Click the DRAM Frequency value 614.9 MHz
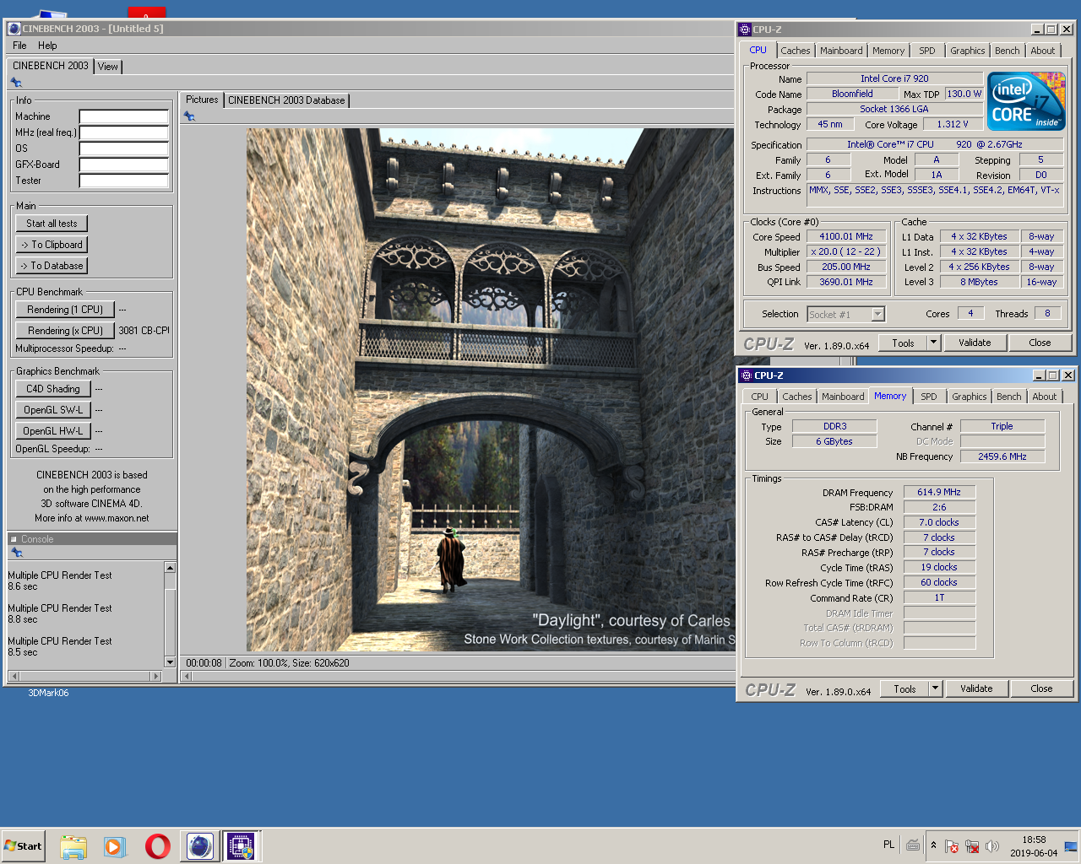The width and height of the screenshot is (1081, 864). tap(939, 492)
